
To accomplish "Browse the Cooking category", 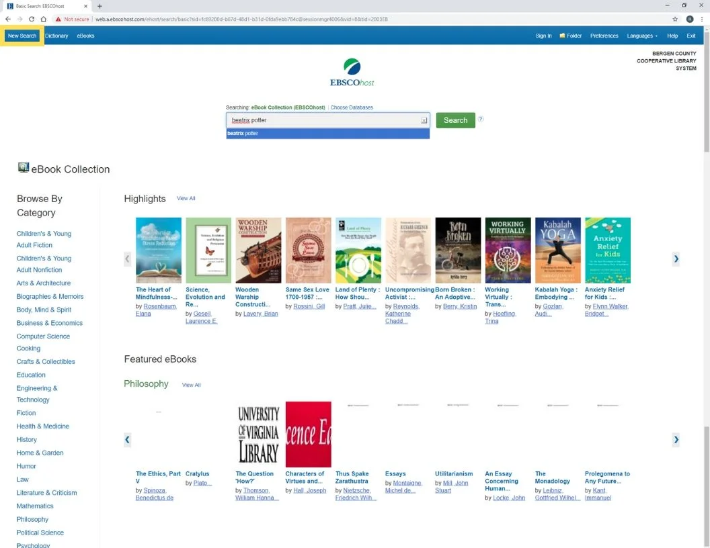I will pyautogui.click(x=28, y=348).
